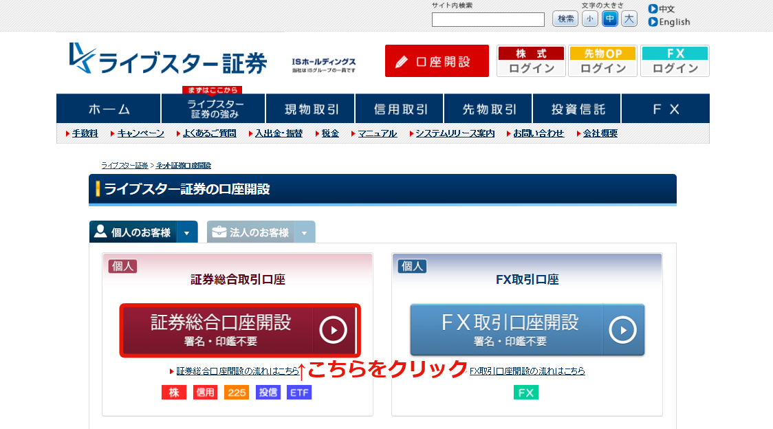The width and height of the screenshot is (773, 429).
Task: Click the IS Holdings group logo
Action: click(323, 65)
